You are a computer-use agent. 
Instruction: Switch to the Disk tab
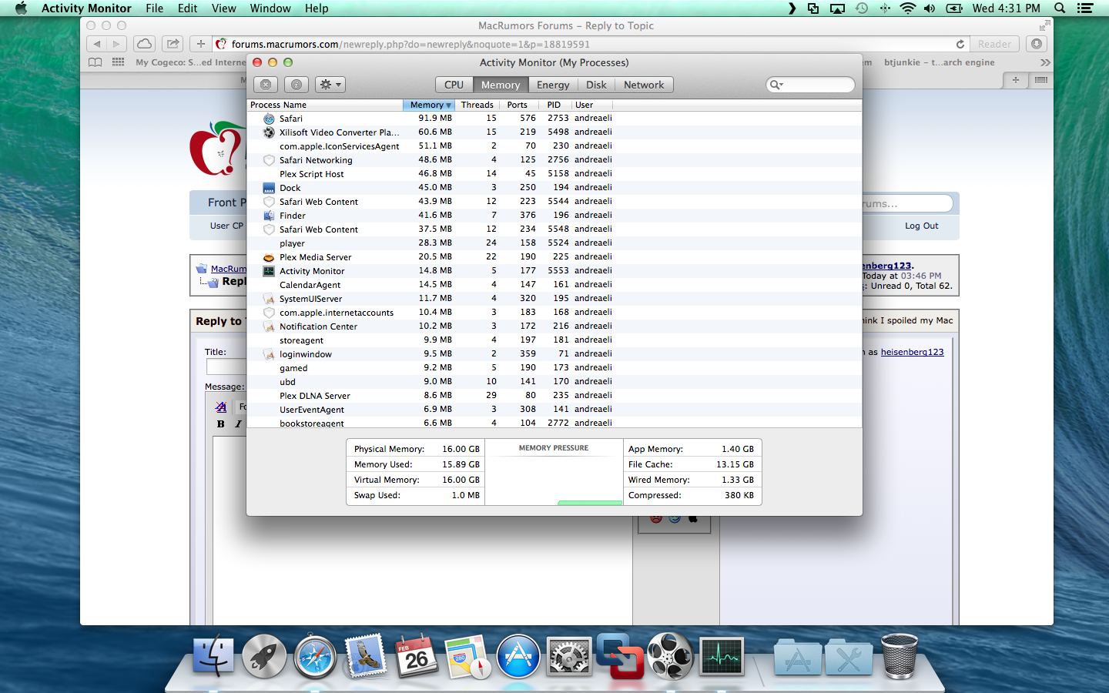(596, 85)
